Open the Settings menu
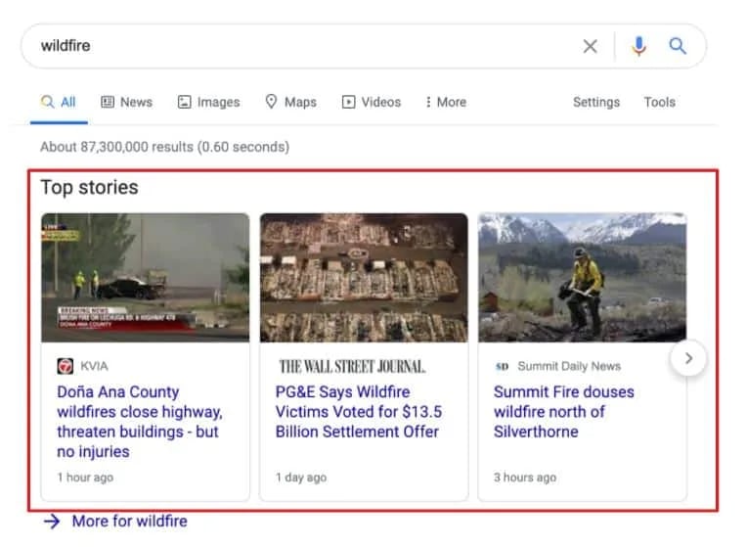747x547 pixels. [596, 102]
